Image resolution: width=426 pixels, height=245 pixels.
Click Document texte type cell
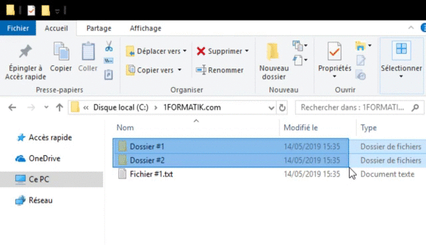click(387, 174)
